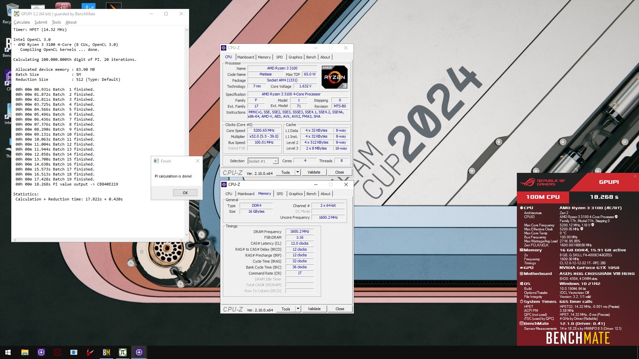Click the highlighted active CPU-Z taskbar icon

(139, 352)
